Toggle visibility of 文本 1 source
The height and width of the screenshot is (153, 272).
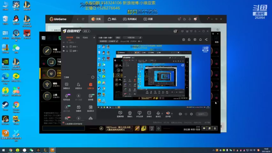pyautogui.click(x=64, y=47)
